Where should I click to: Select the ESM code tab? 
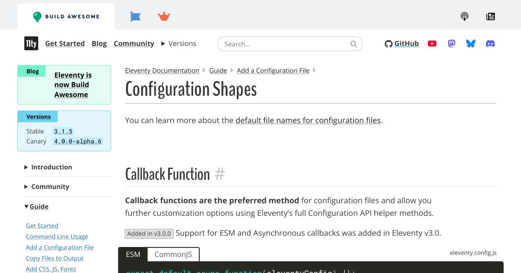pyautogui.click(x=133, y=254)
